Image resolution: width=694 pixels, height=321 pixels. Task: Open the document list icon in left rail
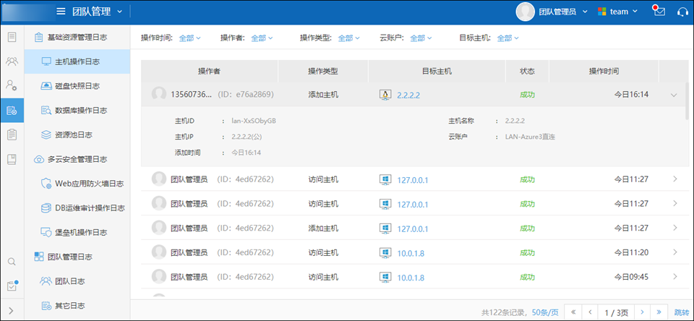[x=12, y=37]
